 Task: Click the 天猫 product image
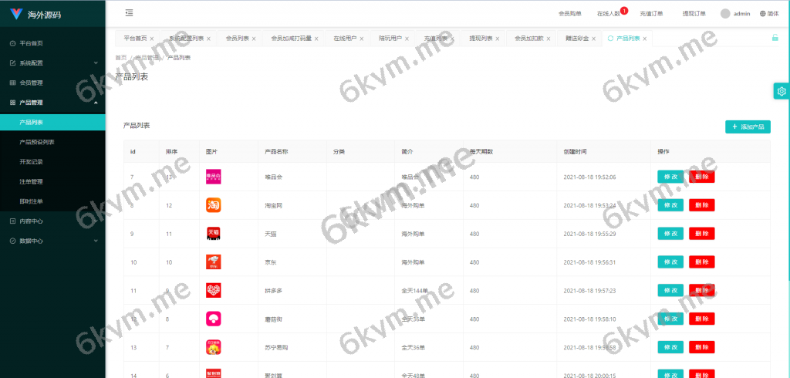click(x=214, y=233)
